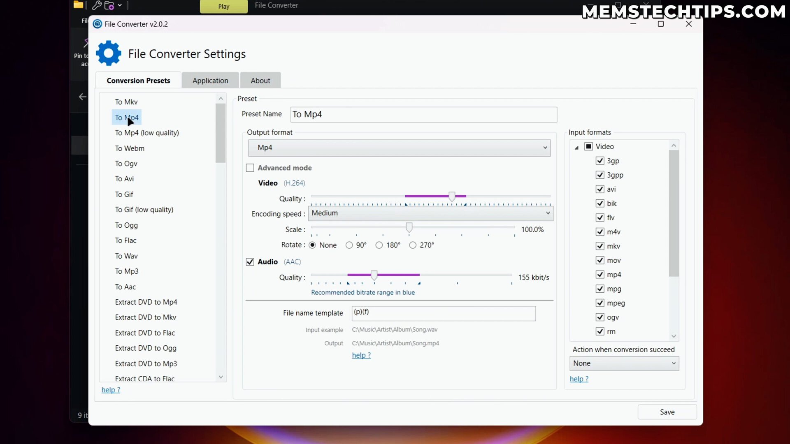The height and width of the screenshot is (444, 790).
Task: Open the help link under presets list
Action: pos(111,390)
